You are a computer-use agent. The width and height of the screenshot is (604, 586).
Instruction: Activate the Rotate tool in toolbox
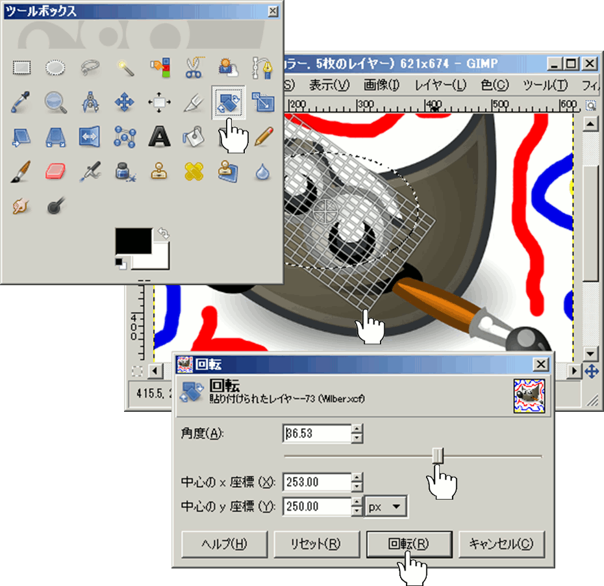[x=229, y=101]
